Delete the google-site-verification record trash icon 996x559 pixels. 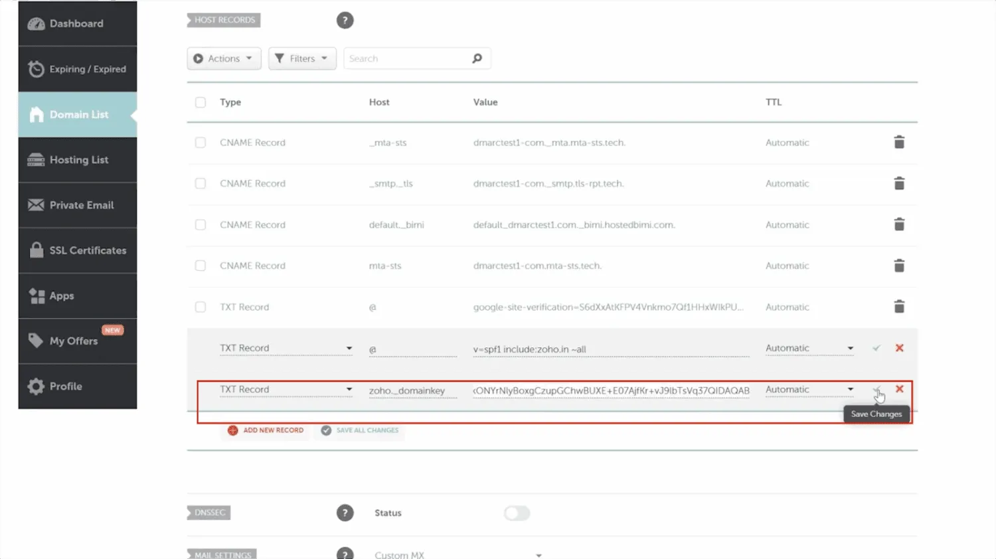[899, 306]
